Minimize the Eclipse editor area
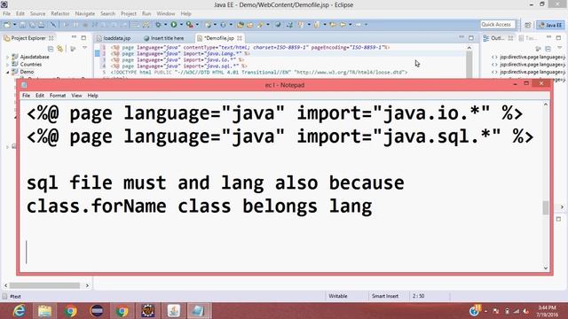The image size is (568, 319). click(461, 37)
